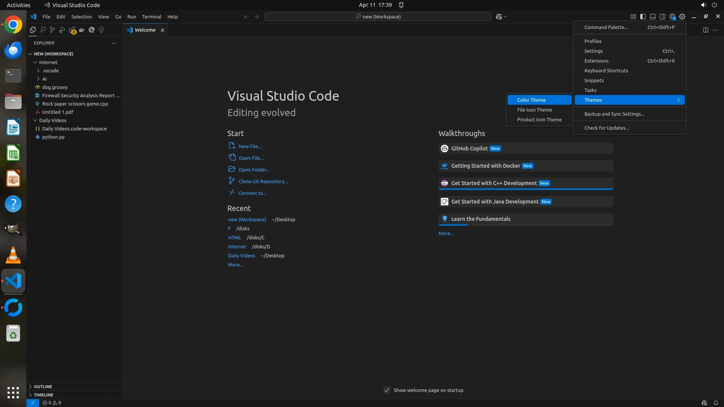Expand the OUTLINE section
724x407 pixels.
[43, 387]
